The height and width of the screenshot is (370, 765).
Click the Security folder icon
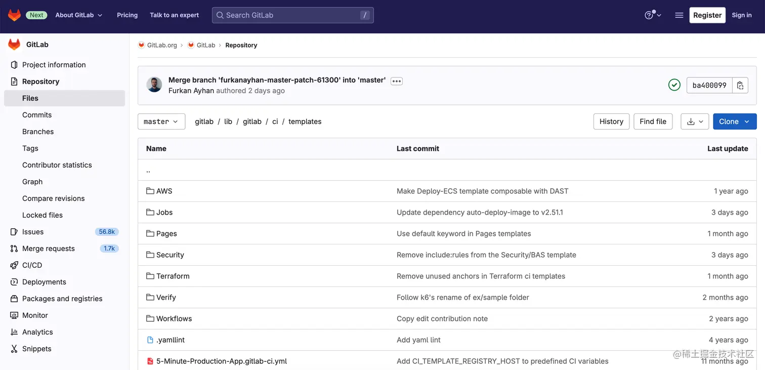tap(150, 255)
